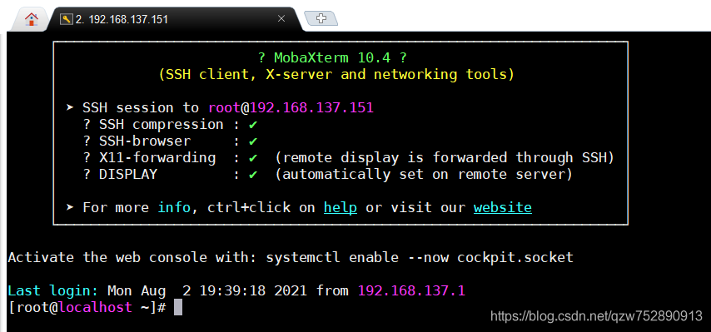This screenshot has width=711, height=332.
Task: Click '(remote display is forwarded through SSH)' note
Action: click(445, 157)
